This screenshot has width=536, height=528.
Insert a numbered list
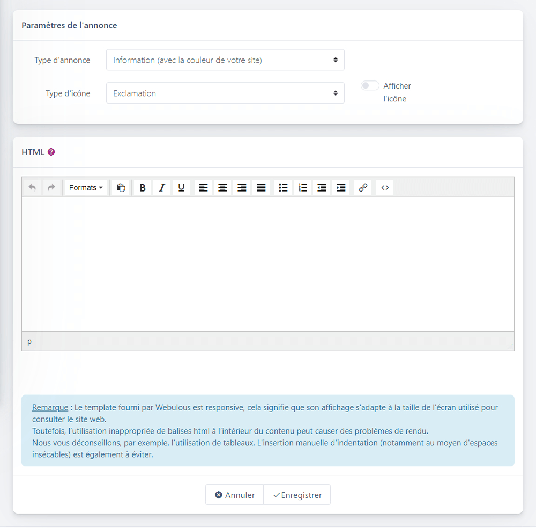[303, 188]
